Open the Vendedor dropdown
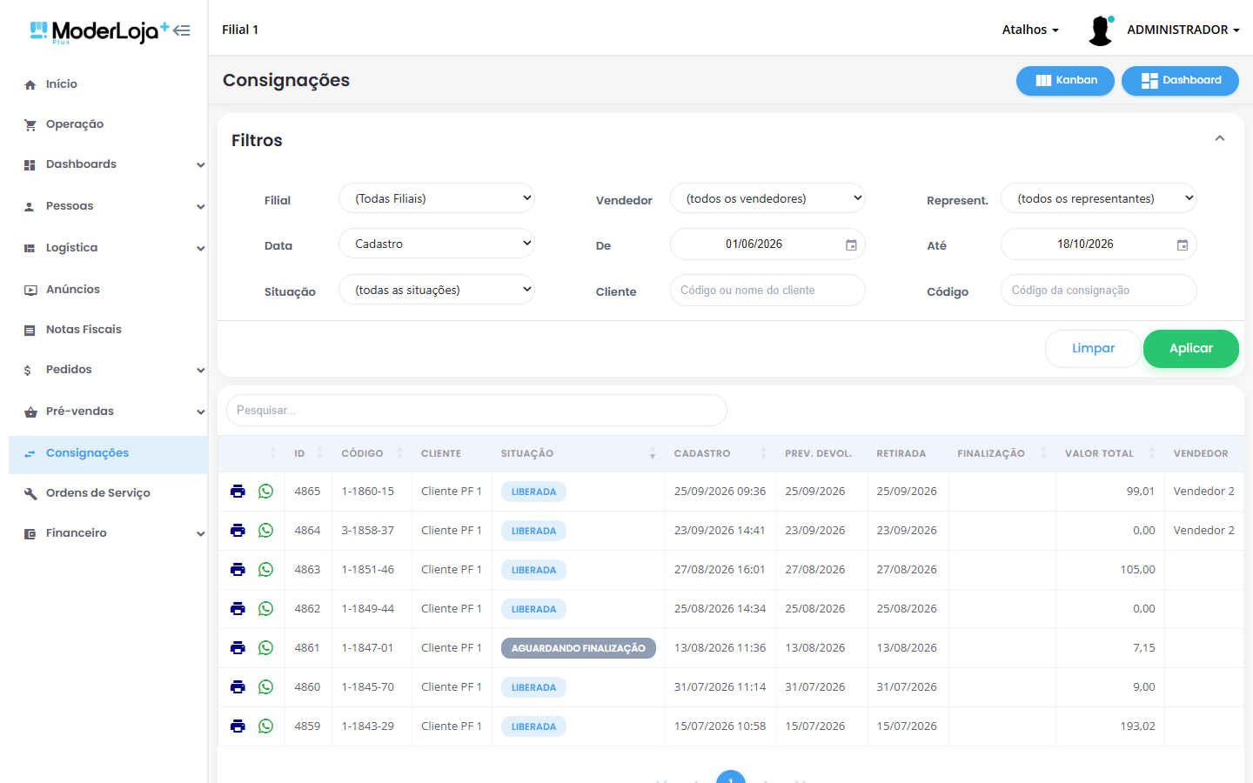Screen dimensions: 1253x783 [767, 198]
